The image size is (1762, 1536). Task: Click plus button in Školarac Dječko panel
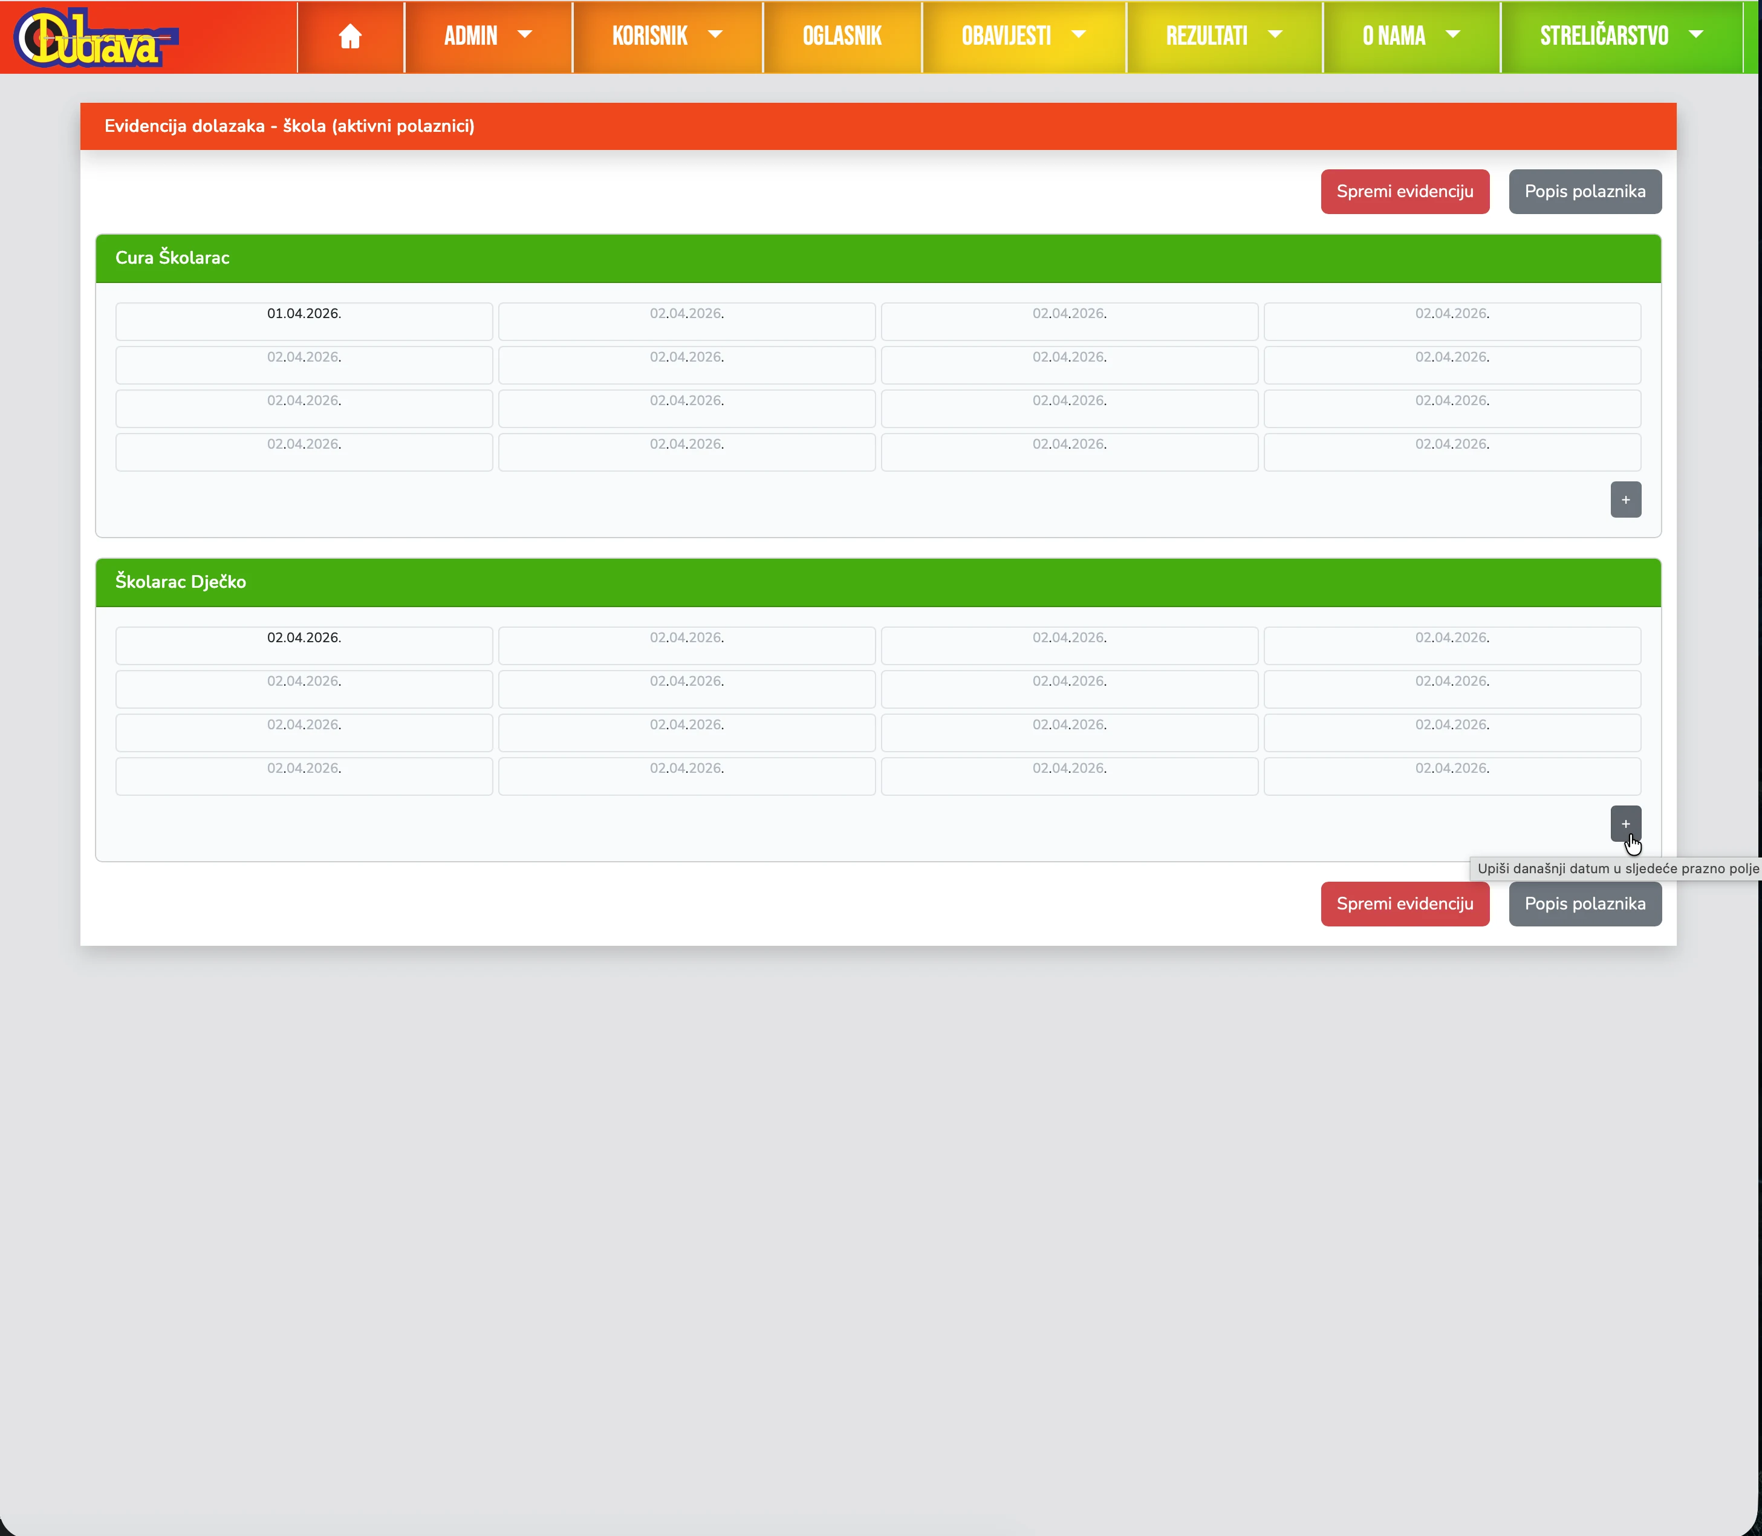pyautogui.click(x=1625, y=824)
